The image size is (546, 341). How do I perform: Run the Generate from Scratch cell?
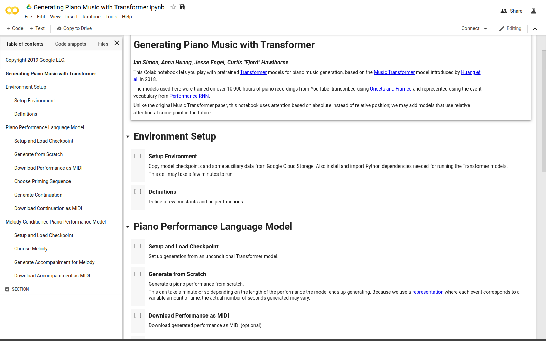[x=138, y=274]
